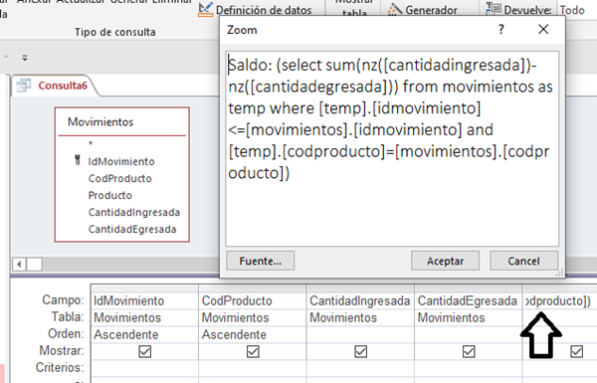Click the Consulta6 query tab icon
This screenshot has width=597, height=383.
24,86
